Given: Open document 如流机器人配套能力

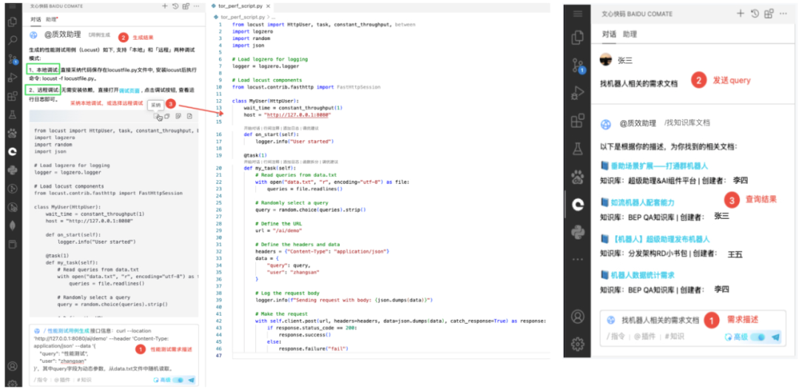Looking at the screenshot, I should (x=644, y=202).
